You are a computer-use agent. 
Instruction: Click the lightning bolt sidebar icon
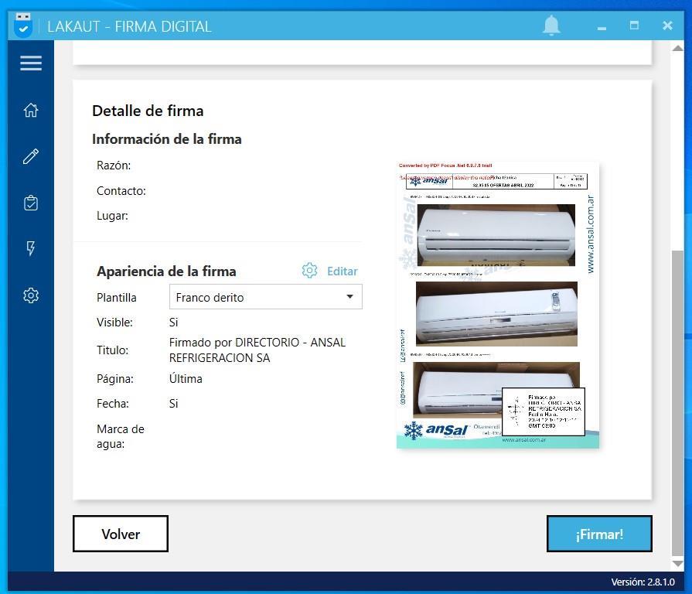coord(31,248)
